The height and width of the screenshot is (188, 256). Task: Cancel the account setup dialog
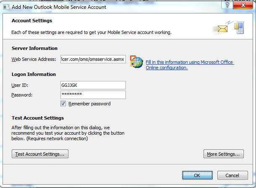point(232,175)
